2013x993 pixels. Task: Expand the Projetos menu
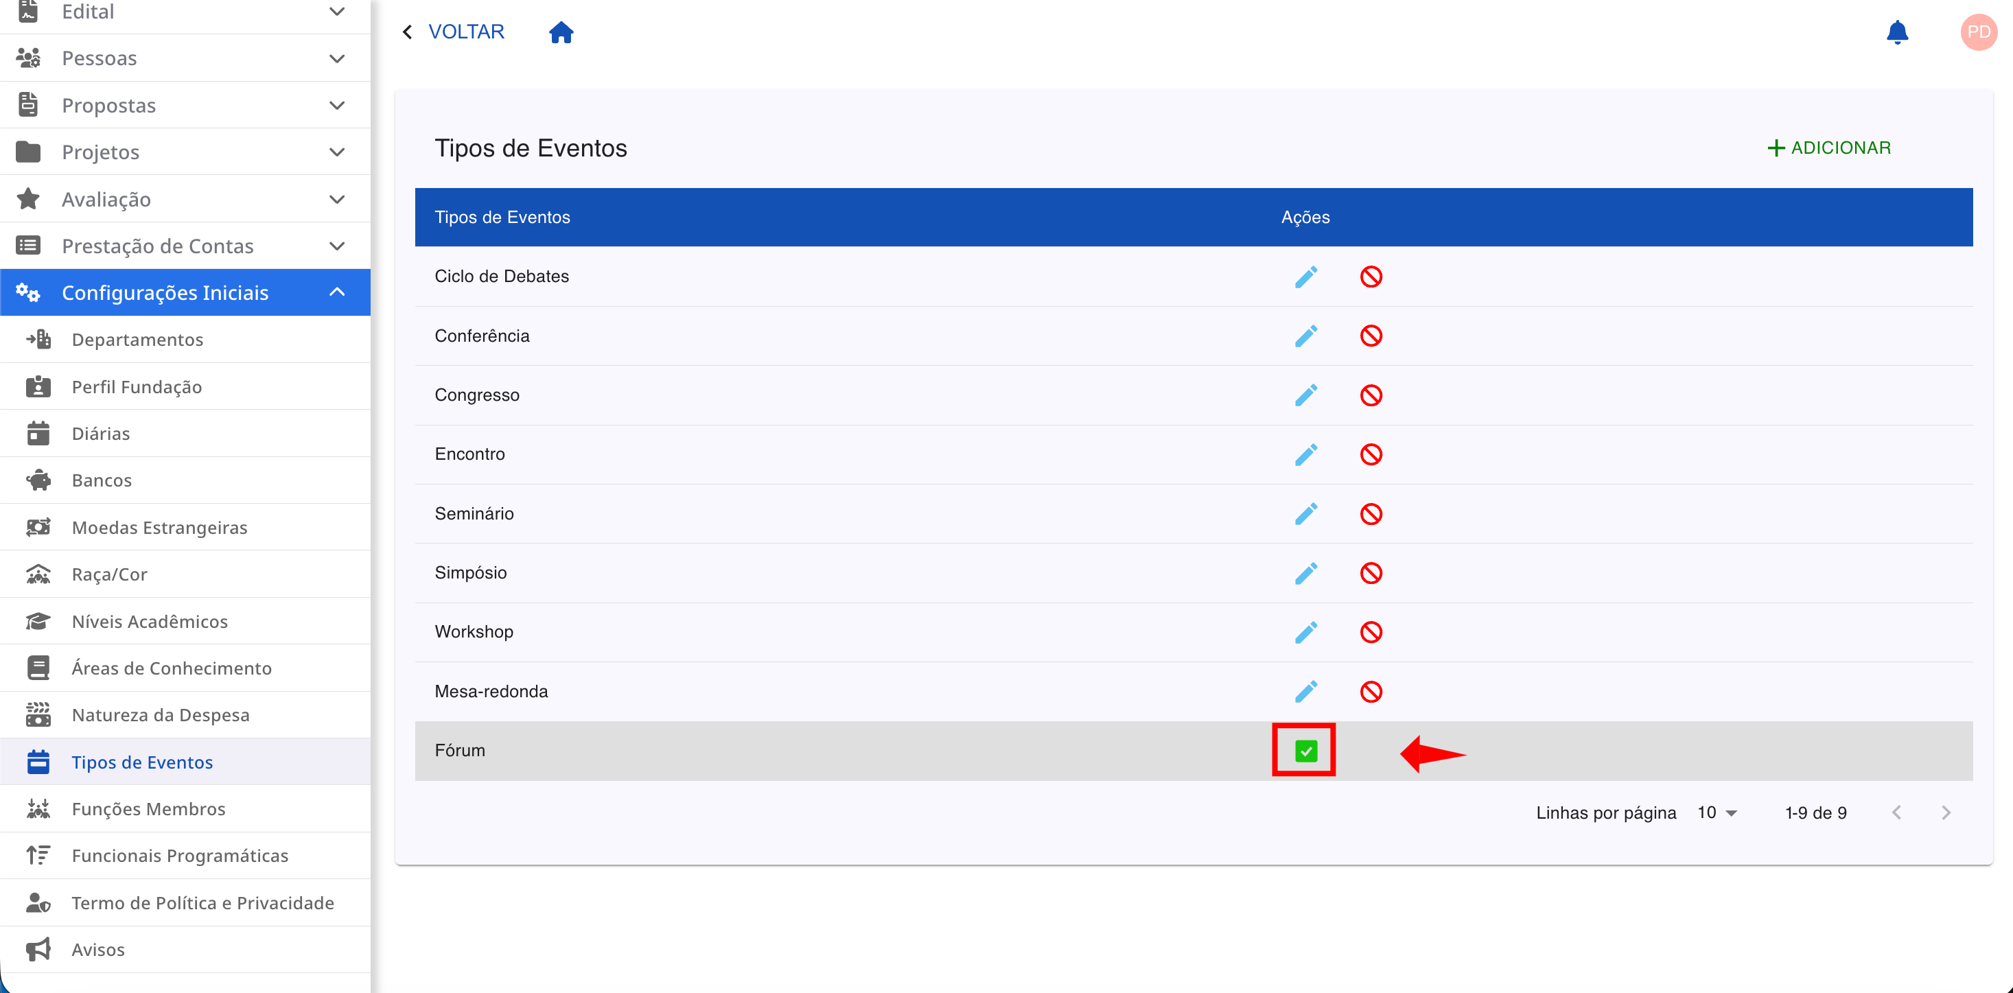[185, 152]
